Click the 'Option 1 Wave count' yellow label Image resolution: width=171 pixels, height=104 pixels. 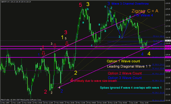pos(123,61)
